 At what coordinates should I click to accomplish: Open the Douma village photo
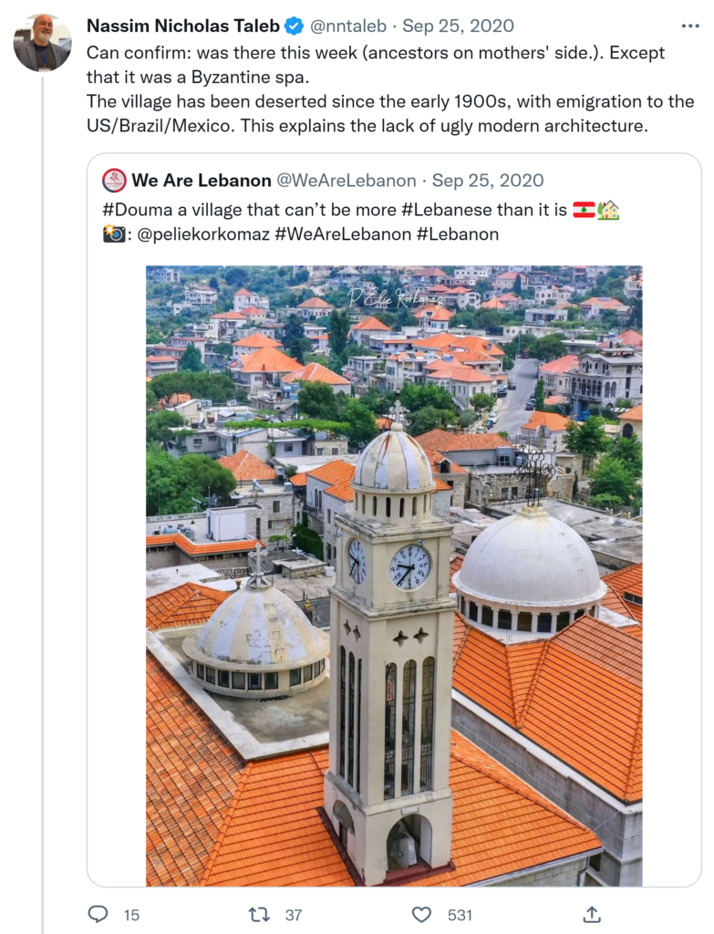pyautogui.click(x=394, y=575)
